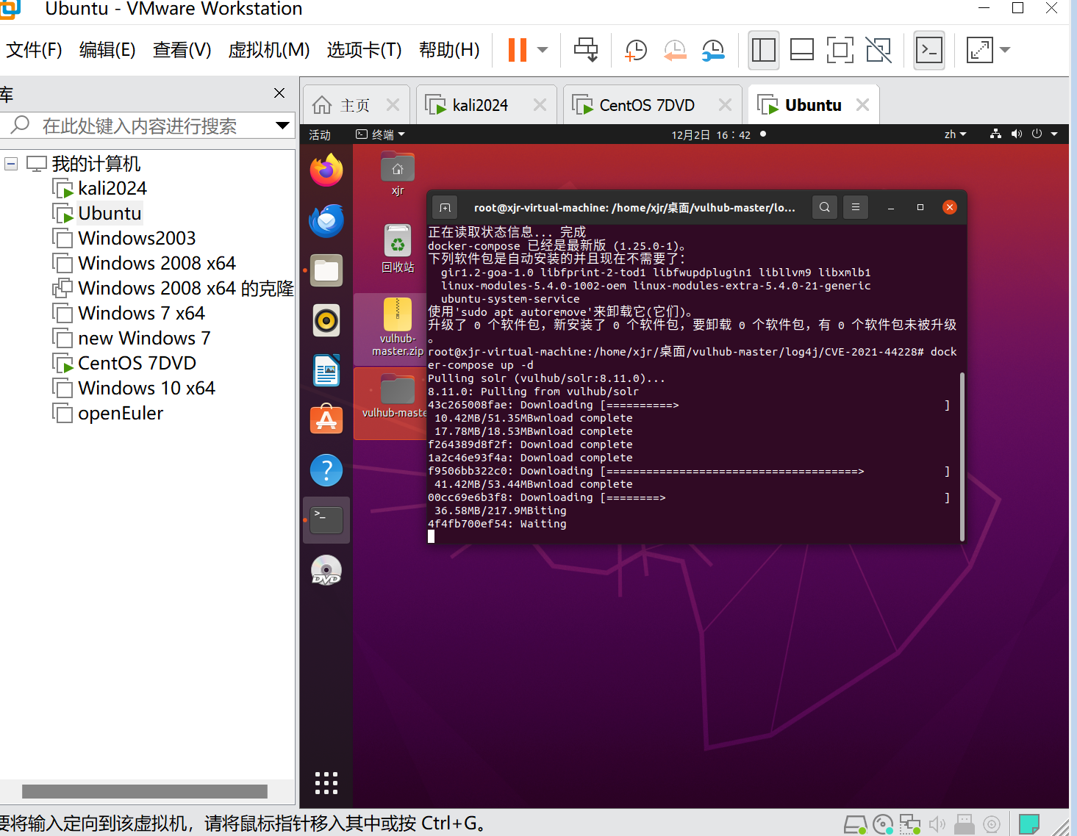Open LibreOffice Writer from dock

coord(326,370)
